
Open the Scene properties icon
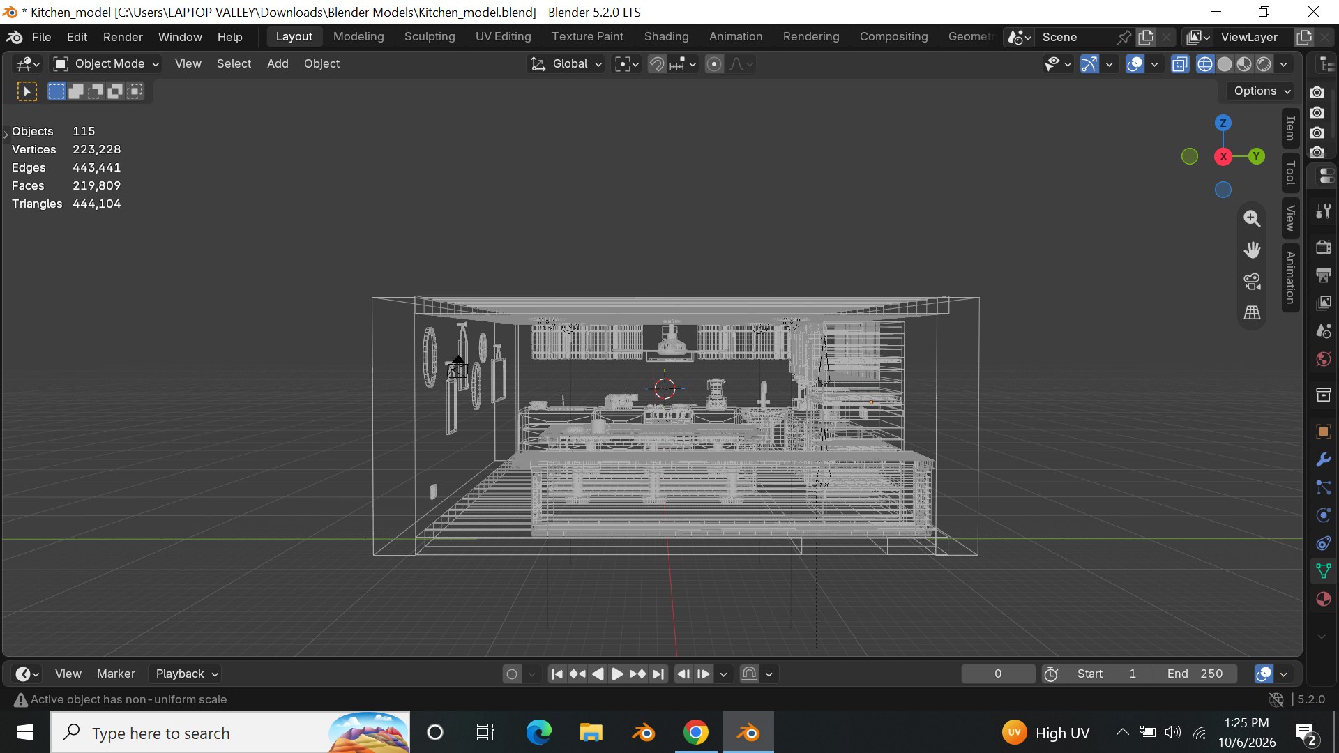click(1323, 331)
